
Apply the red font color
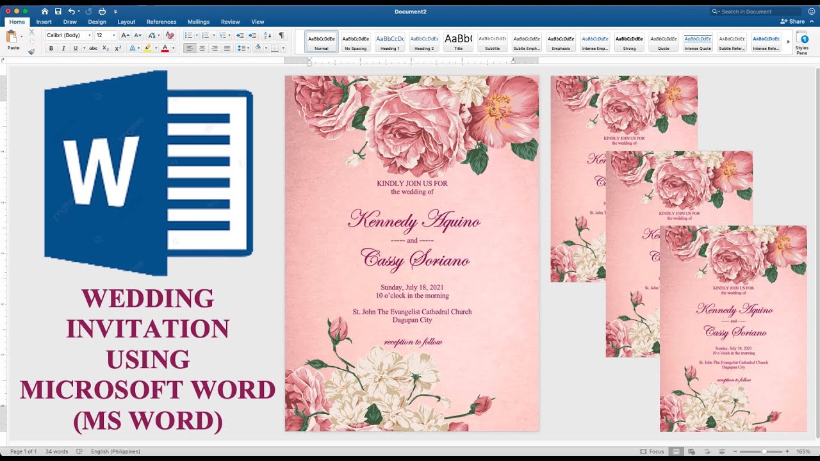pyautogui.click(x=165, y=48)
